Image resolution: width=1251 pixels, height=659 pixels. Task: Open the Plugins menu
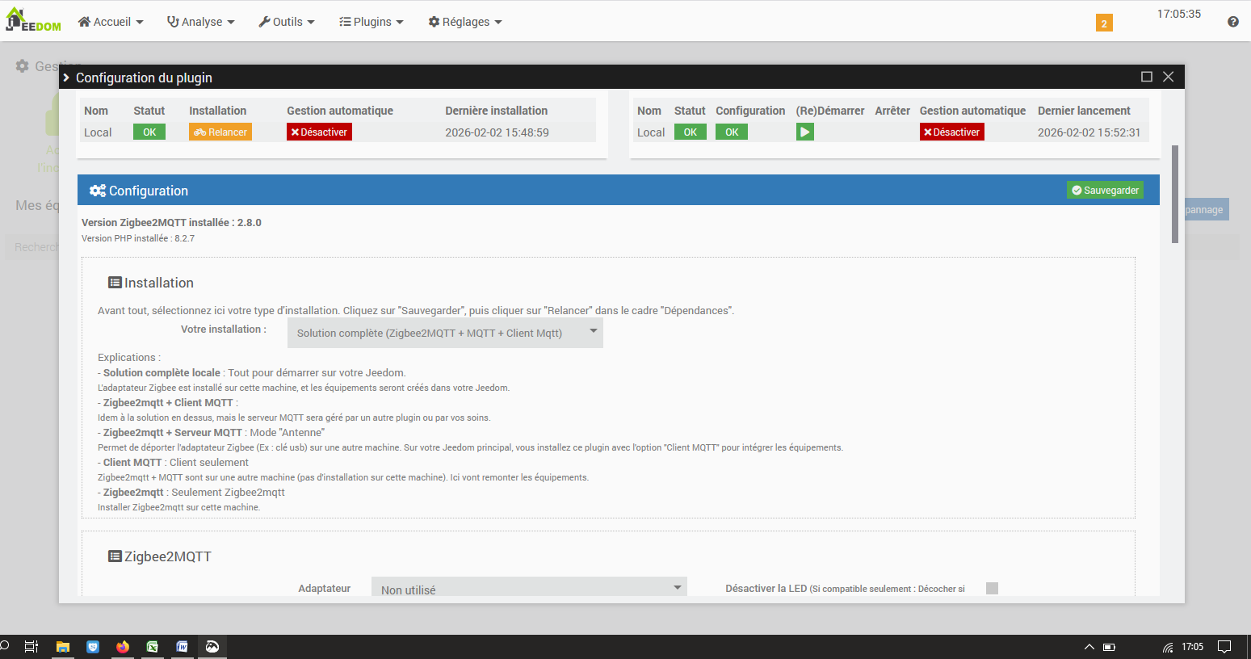[x=372, y=22]
